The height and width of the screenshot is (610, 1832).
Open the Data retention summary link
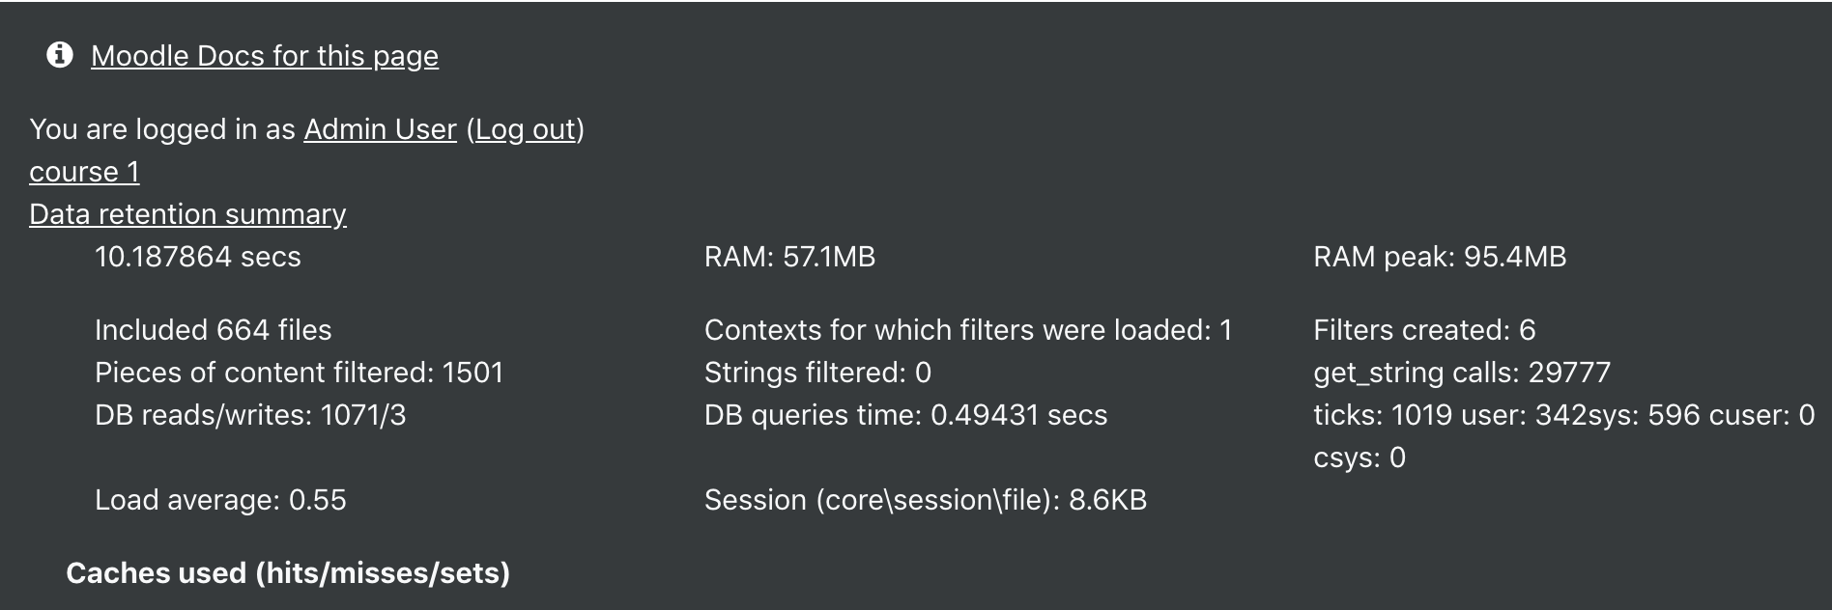(x=187, y=214)
